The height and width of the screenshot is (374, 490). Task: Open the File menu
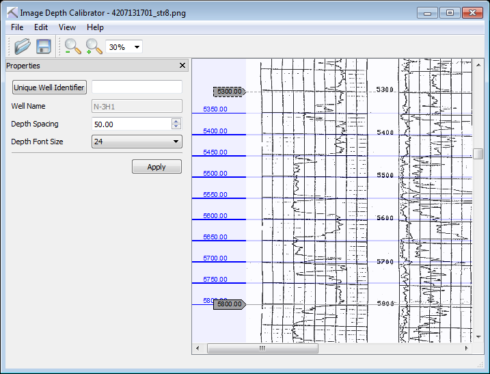pyautogui.click(x=17, y=27)
